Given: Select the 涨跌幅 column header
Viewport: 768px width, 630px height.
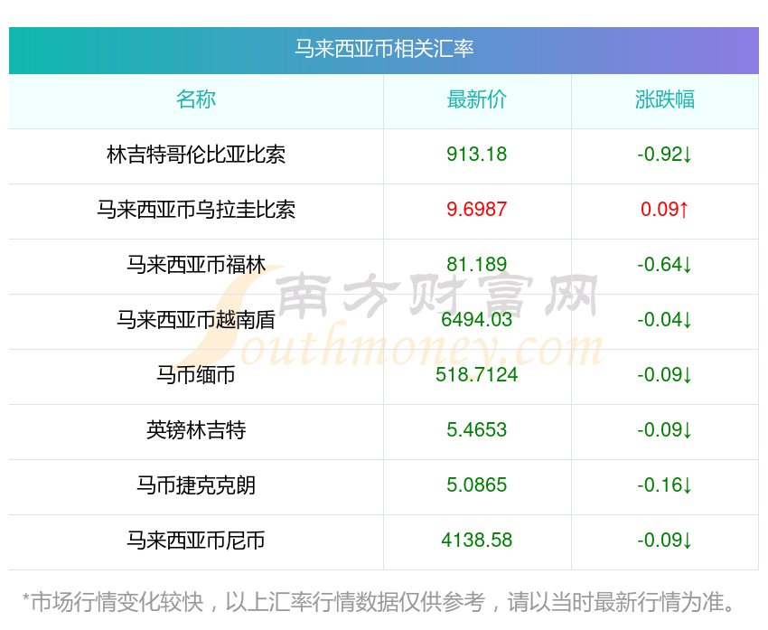Looking at the screenshot, I should tap(665, 99).
